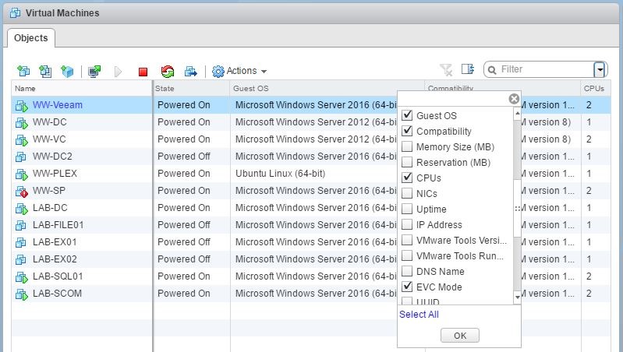Switch to the Objects tab
This screenshot has width=623, height=352.
pyautogui.click(x=31, y=38)
